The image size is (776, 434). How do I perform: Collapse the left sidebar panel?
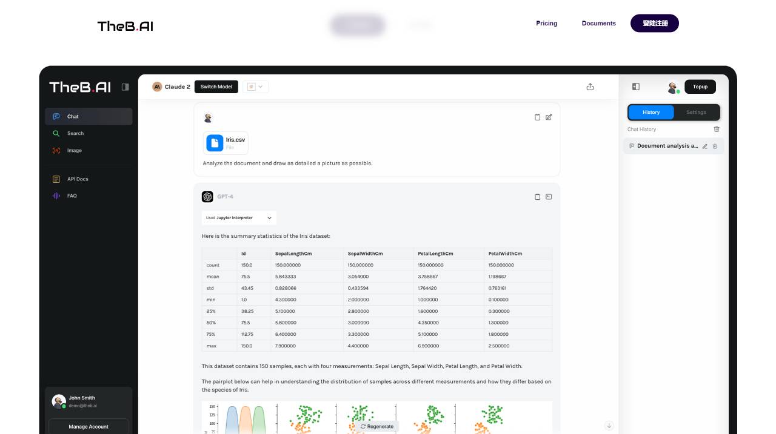pos(125,87)
